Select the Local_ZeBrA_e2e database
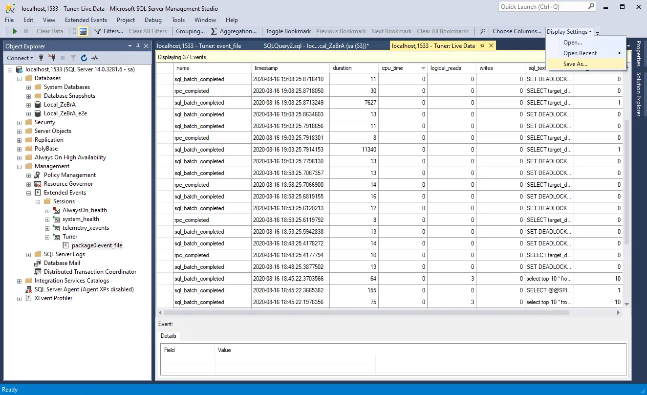Image resolution: width=647 pixels, height=395 pixels. click(65, 113)
